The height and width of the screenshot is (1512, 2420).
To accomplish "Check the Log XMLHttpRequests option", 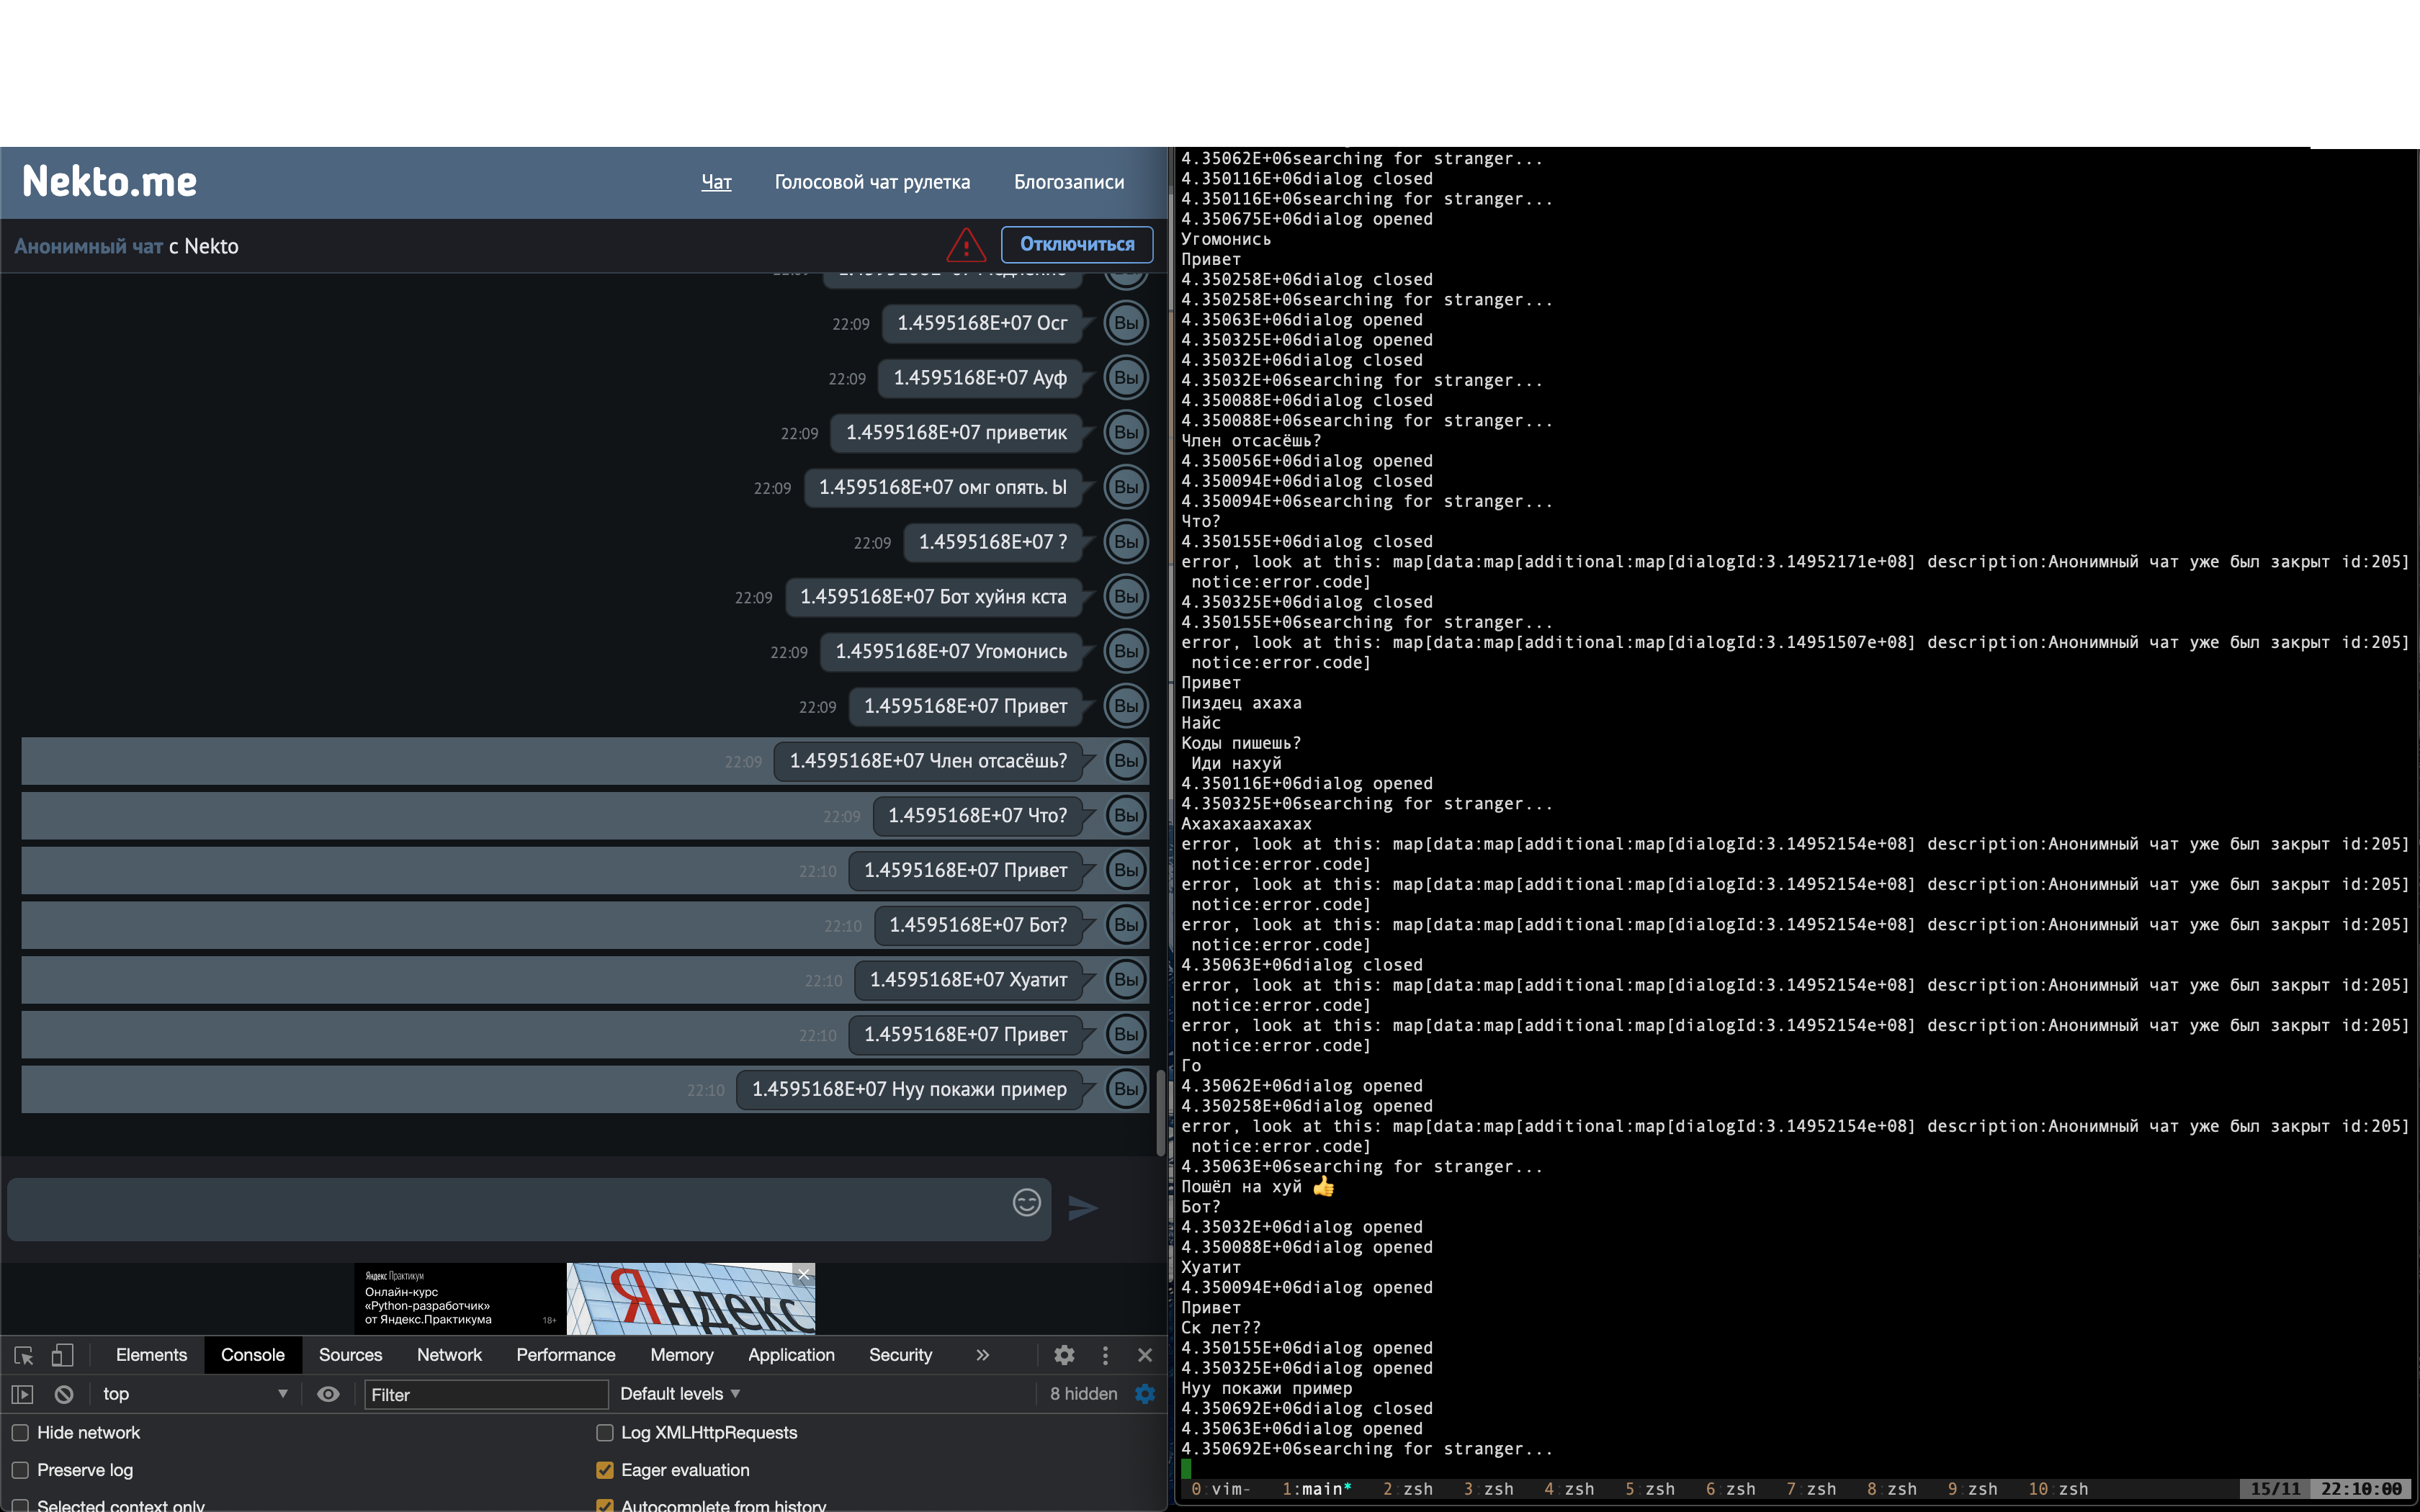I will pos(605,1433).
